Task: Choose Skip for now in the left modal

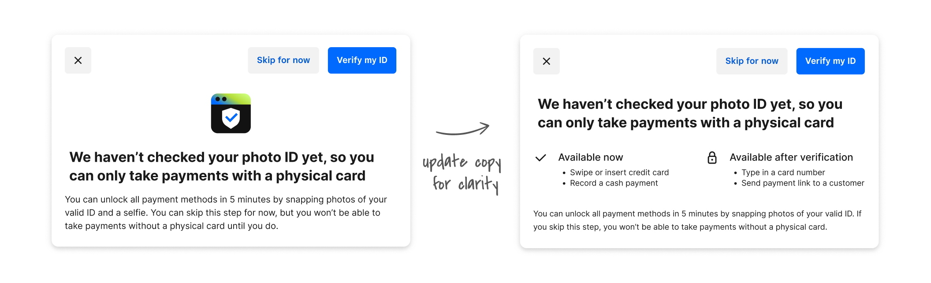Action: click(x=283, y=60)
